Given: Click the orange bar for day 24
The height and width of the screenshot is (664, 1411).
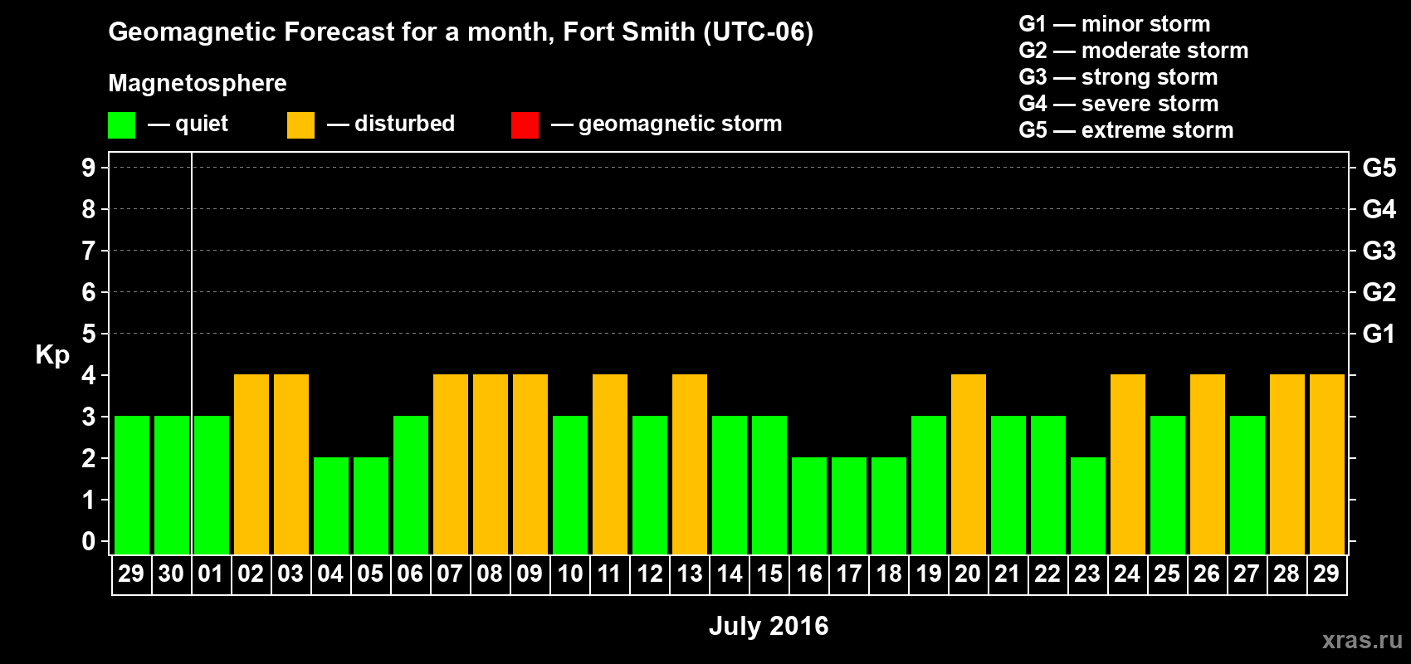Looking at the screenshot, I should coord(1128,465).
